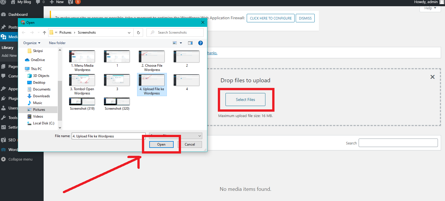The height and width of the screenshot is (201, 445).
Task: Close the Drop files upload panel
Action: coord(433,77)
